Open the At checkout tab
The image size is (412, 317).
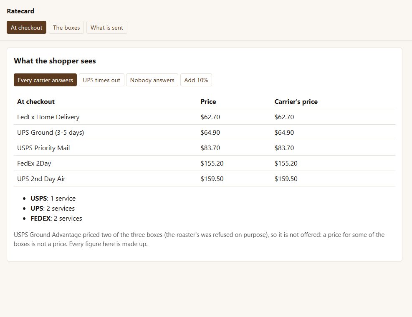(27, 27)
